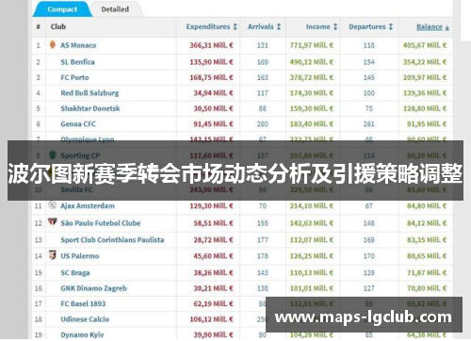Open Red Bull Salzburg club link
This screenshot has width=471, height=341.
[89, 93]
